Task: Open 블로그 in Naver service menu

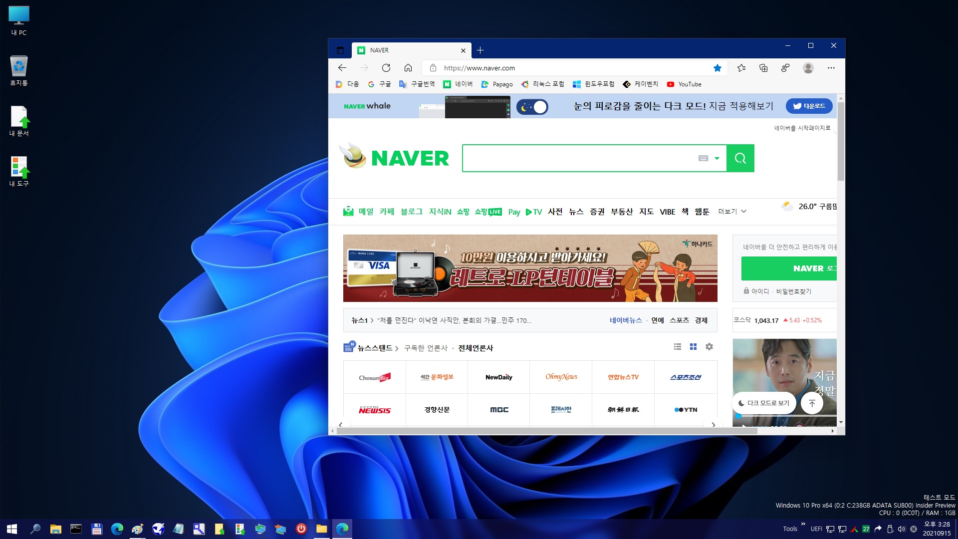Action: pos(412,212)
